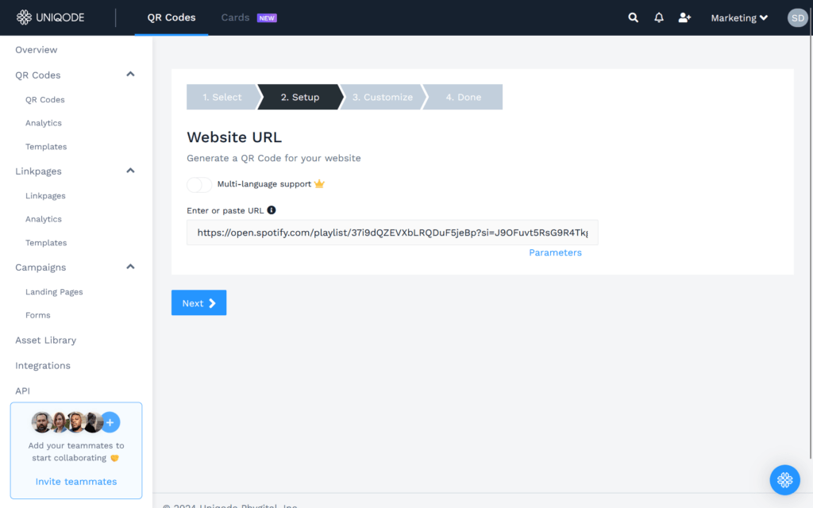Jump to step 4. Done
This screenshot has width=813, height=508.
(464, 97)
